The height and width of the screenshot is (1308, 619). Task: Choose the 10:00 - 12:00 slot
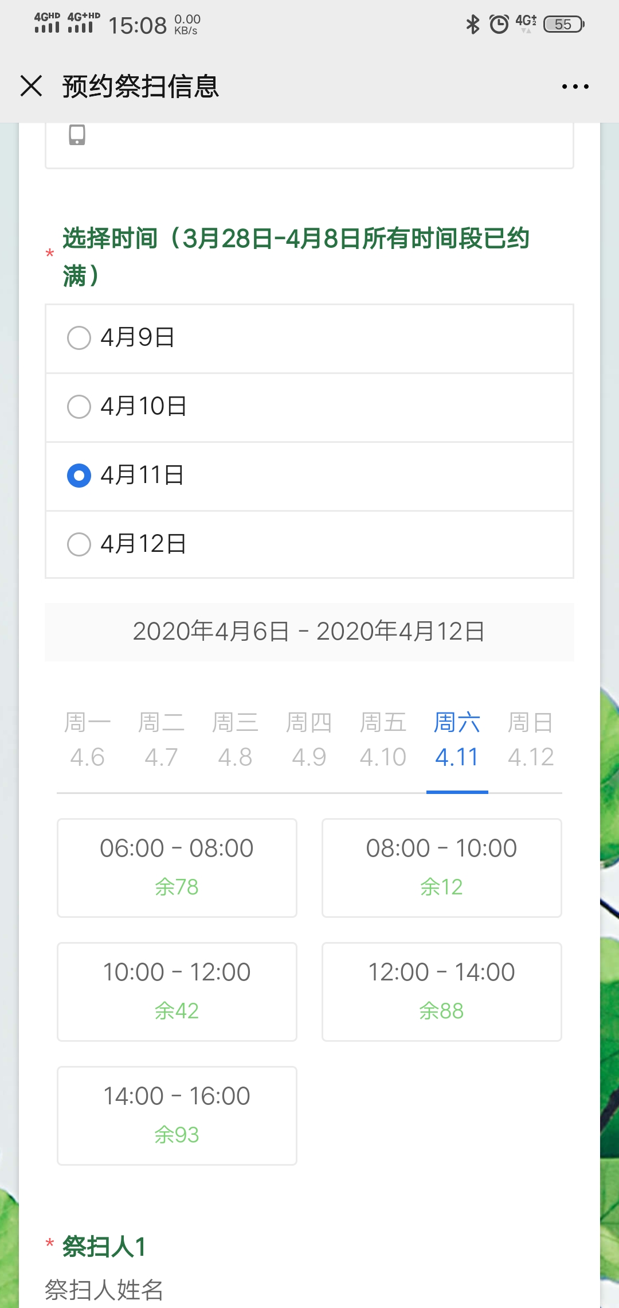(177, 991)
